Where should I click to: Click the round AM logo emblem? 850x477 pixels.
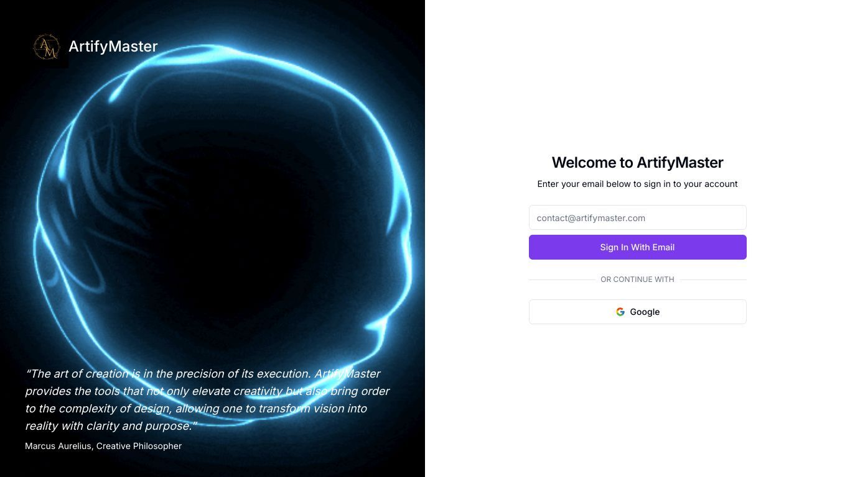(x=47, y=47)
